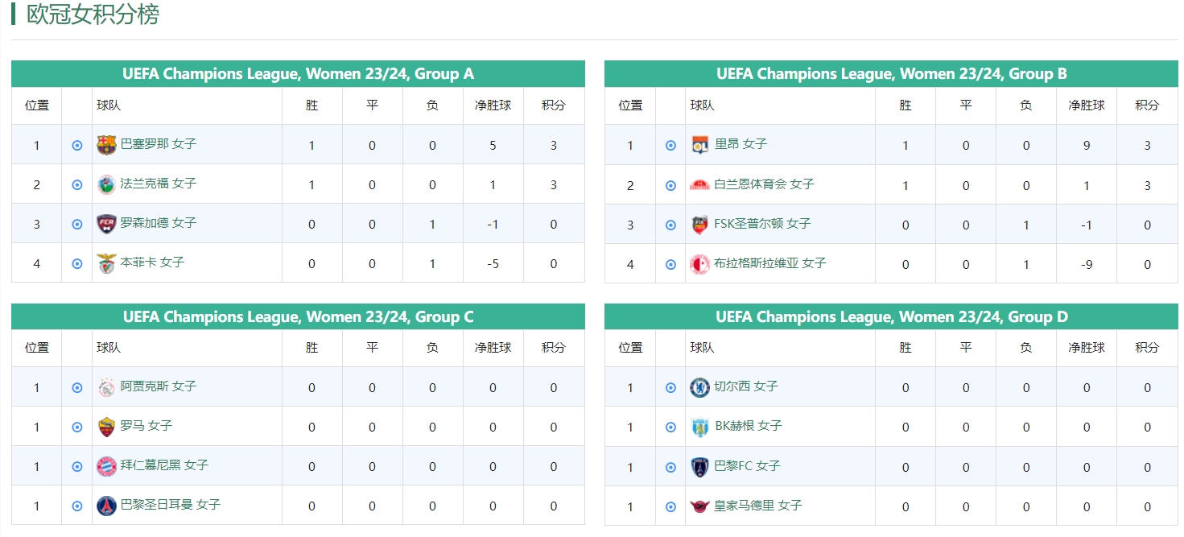
Task: Click the Chelsea (切尔西) club badge
Action: tap(700, 387)
